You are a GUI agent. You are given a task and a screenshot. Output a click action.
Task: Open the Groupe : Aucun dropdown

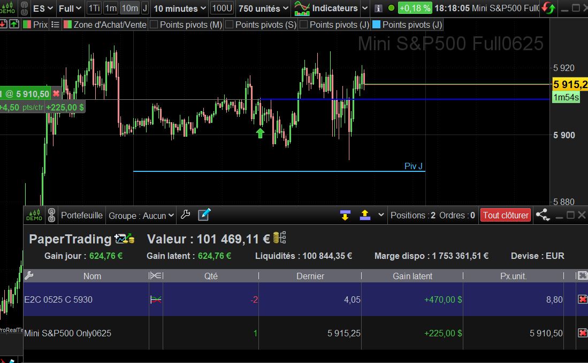pyautogui.click(x=141, y=216)
